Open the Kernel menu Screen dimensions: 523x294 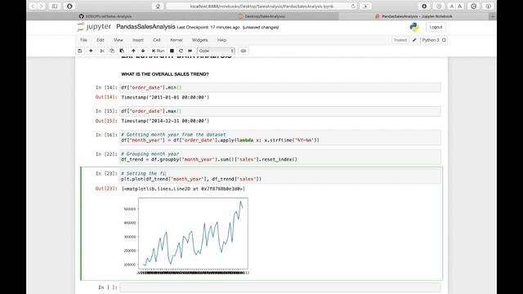click(177, 40)
